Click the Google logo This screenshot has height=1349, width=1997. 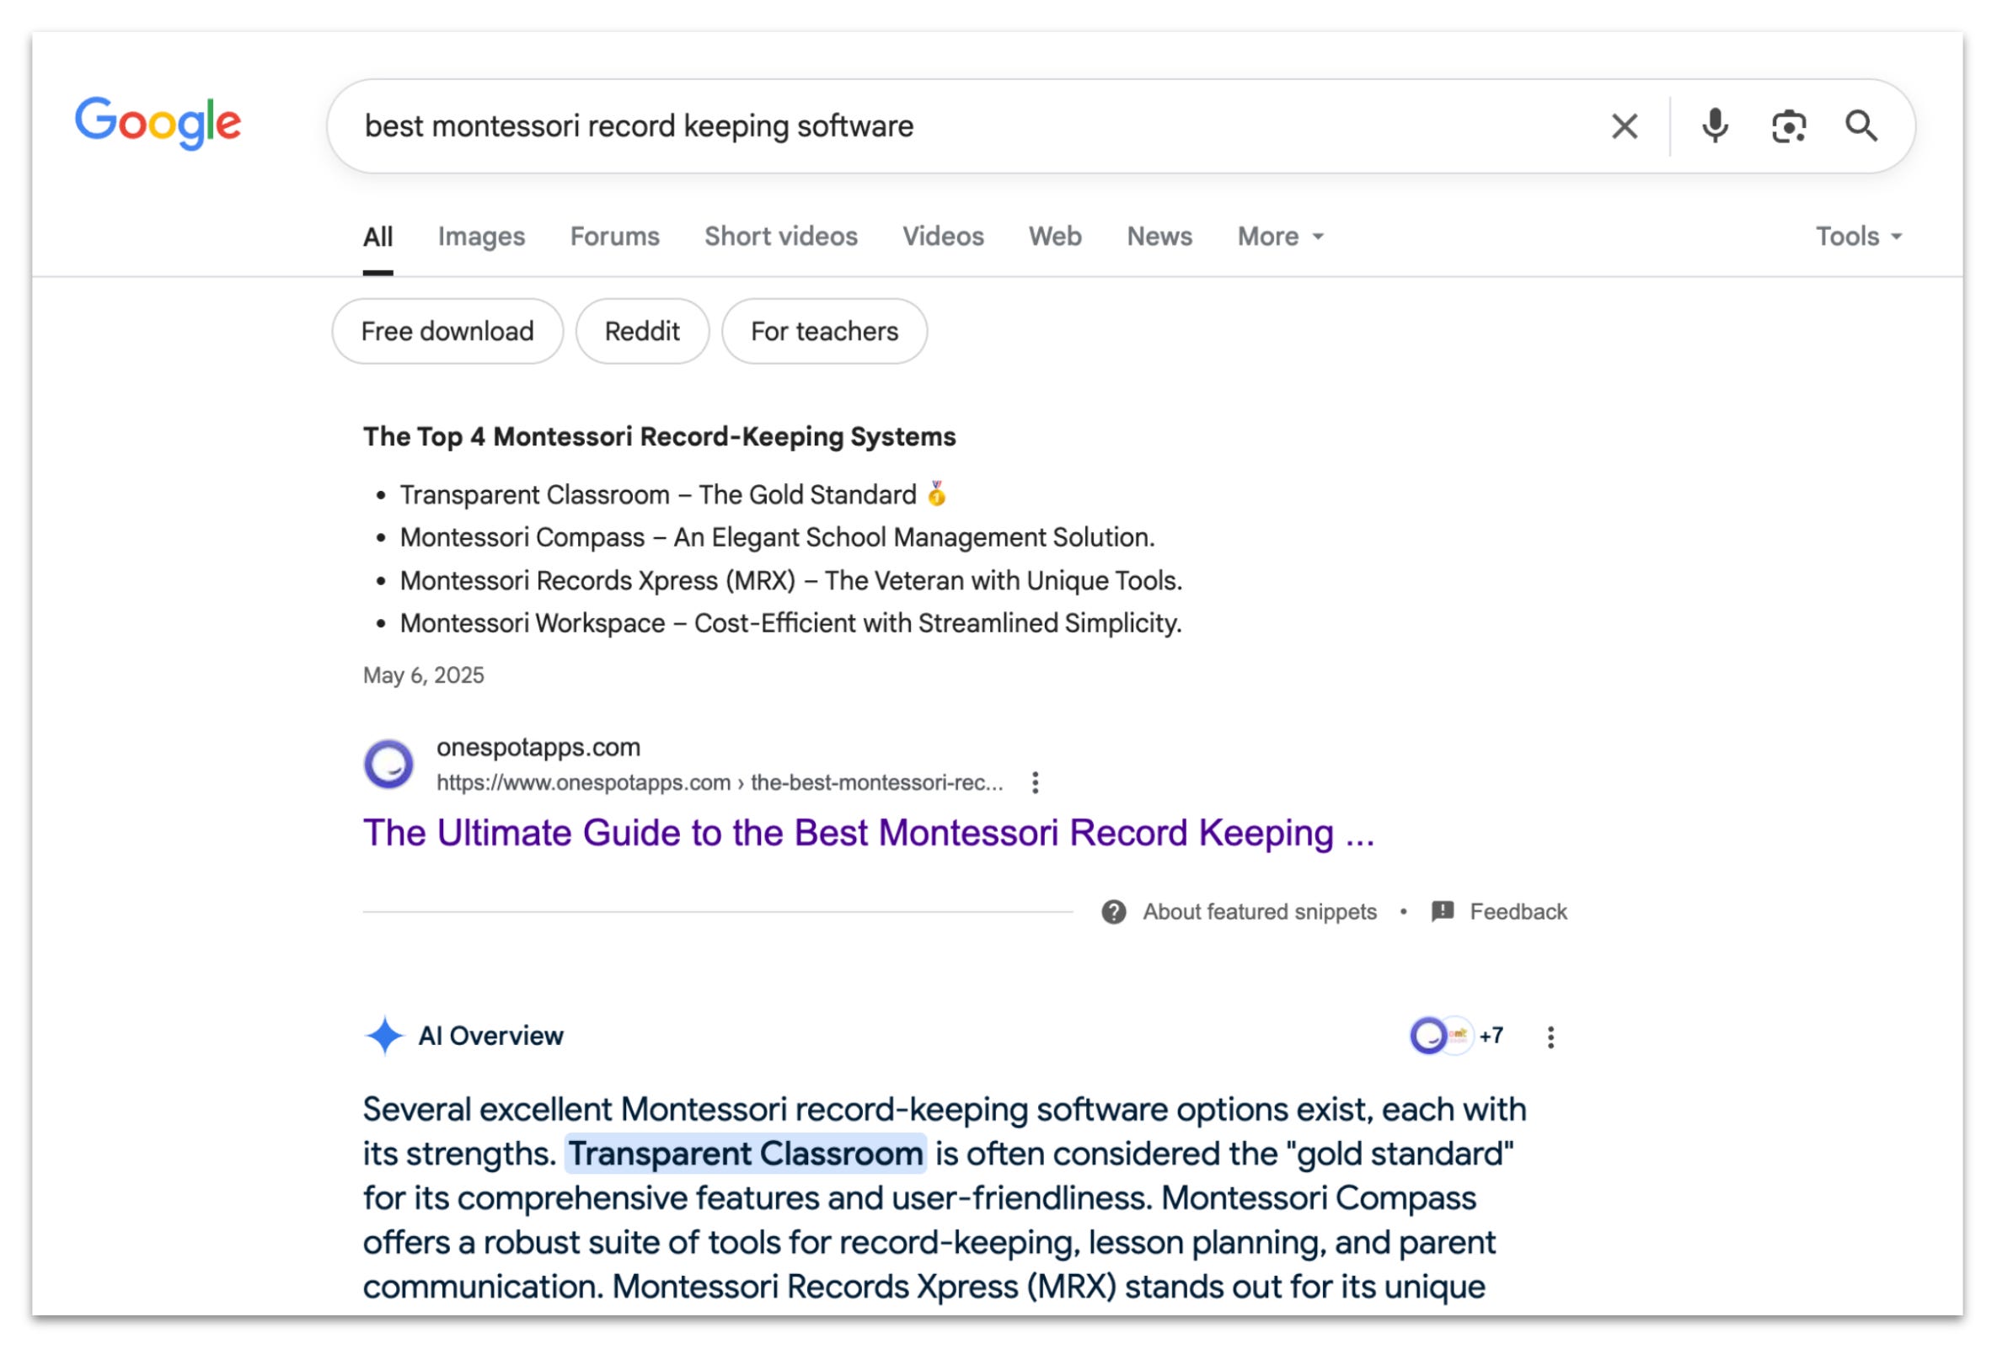(x=158, y=124)
